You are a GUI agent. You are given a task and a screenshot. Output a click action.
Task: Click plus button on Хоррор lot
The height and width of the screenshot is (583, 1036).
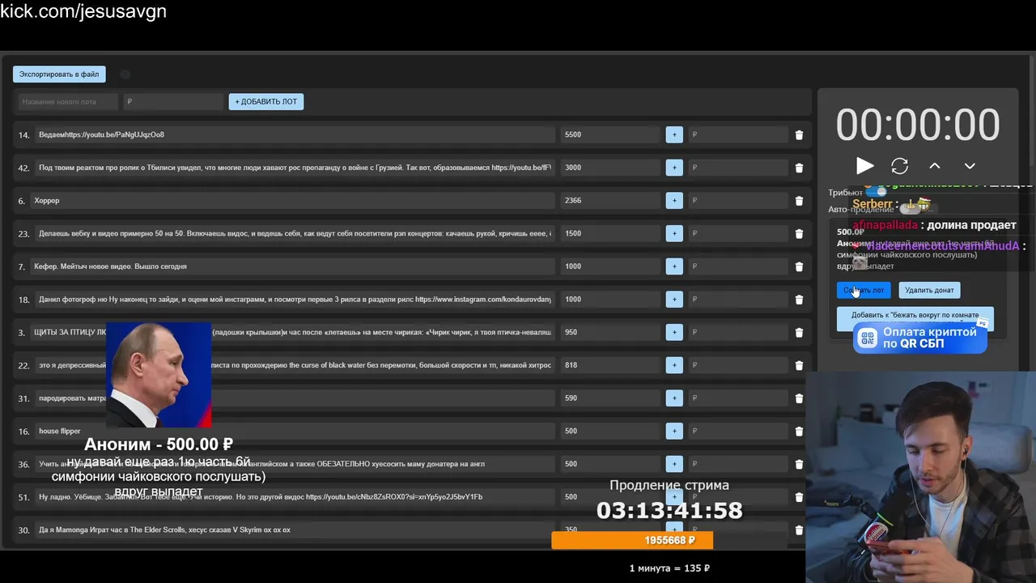point(674,200)
